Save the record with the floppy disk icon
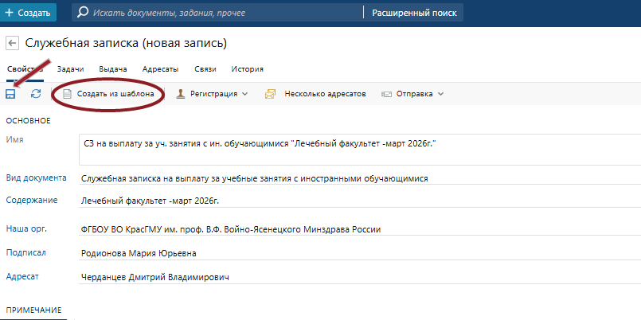Viewport: 641px width, 320px height. pyautogui.click(x=11, y=94)
